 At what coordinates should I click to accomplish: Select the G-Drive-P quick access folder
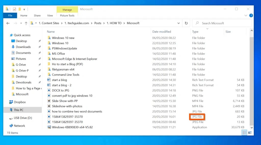pos(22,71)
